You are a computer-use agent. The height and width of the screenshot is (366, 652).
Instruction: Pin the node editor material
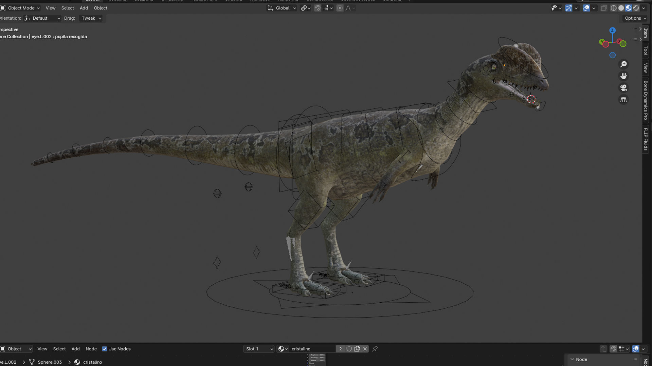(375, 349)
